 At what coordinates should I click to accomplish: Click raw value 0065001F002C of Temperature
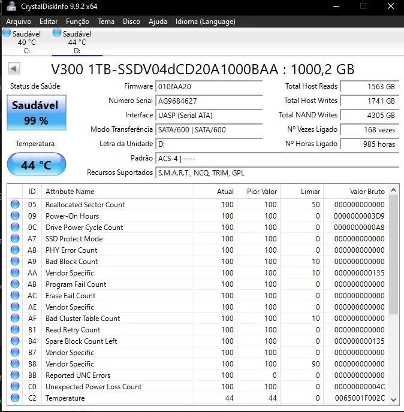pos(360,398)
